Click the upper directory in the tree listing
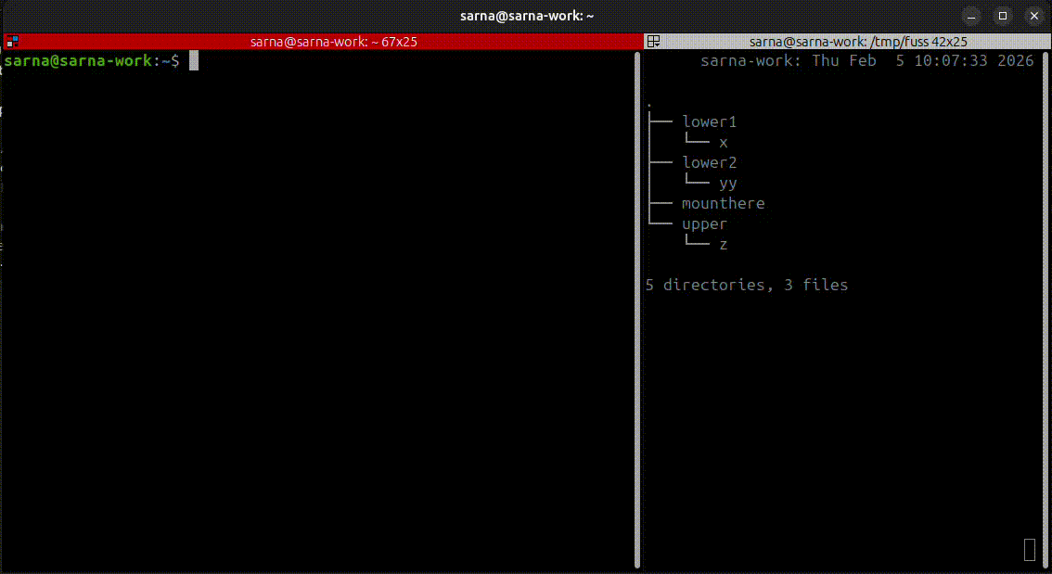The width and height of the screenshot is (1052, 574). [x=703, y=223]
